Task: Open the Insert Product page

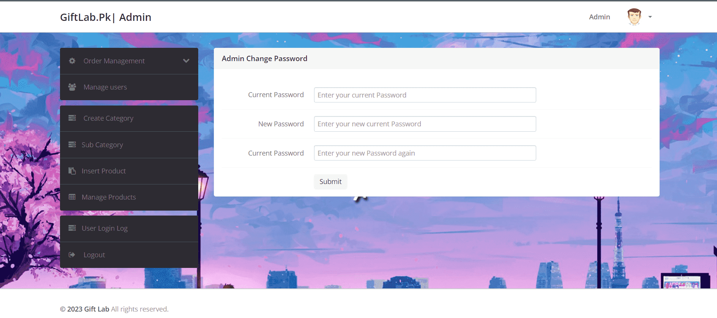Action: pos(129,171)
